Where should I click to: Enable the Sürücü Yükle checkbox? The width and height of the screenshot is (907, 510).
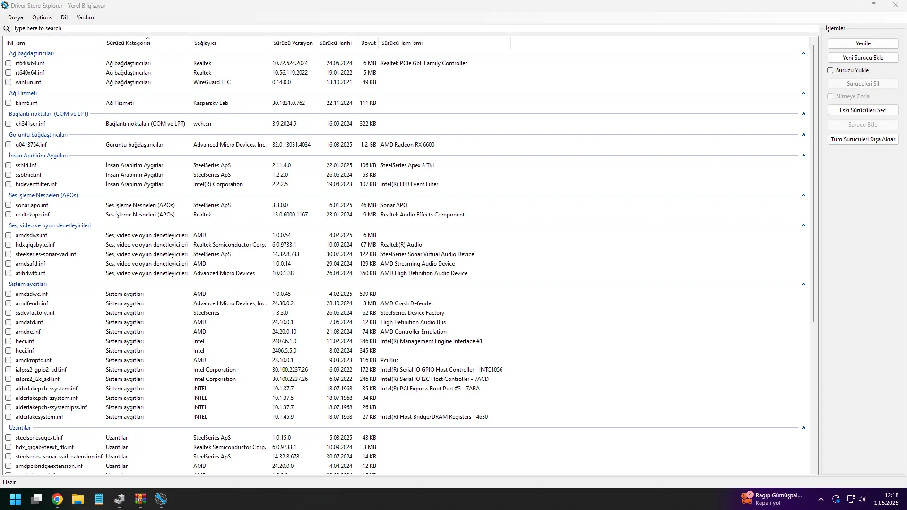(x=830, y=70)
